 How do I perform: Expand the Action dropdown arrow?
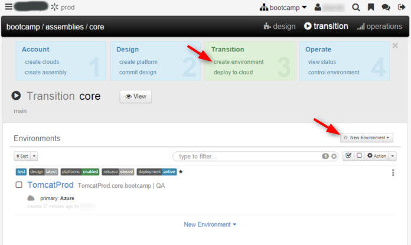point(392,156)
